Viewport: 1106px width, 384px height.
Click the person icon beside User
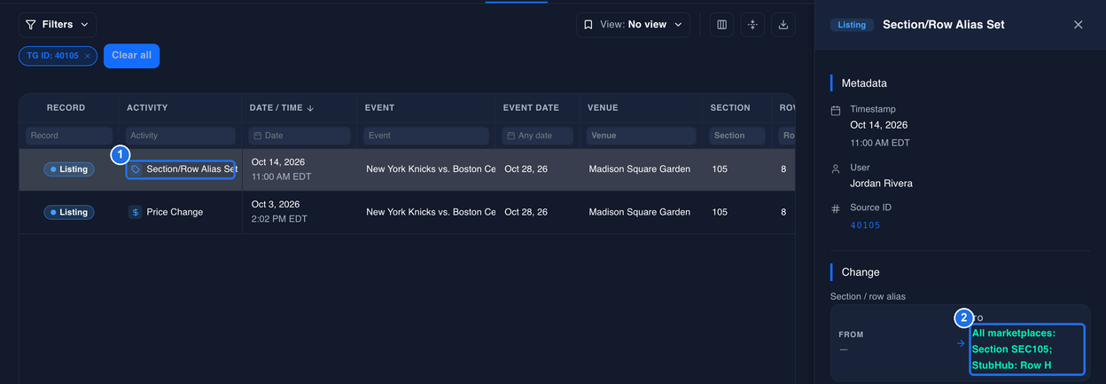(x=836, y=168)
